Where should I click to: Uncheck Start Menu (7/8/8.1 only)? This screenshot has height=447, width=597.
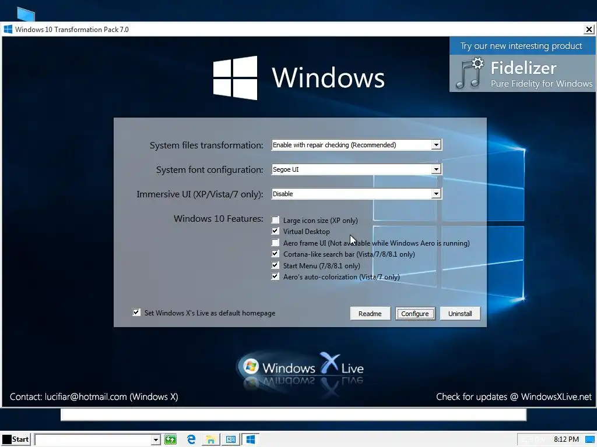pos(275,265)
